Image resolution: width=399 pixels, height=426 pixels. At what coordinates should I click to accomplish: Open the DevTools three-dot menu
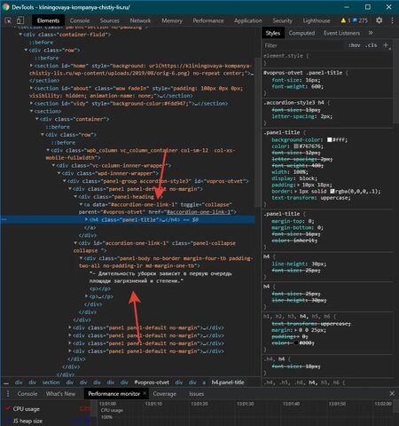coord(392,20)
